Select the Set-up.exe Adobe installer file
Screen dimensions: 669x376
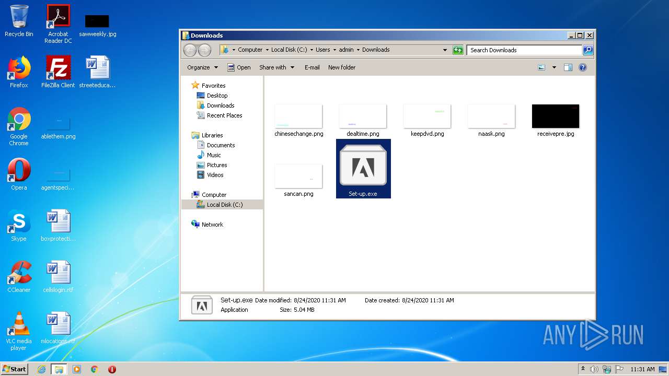pos(363,169)
